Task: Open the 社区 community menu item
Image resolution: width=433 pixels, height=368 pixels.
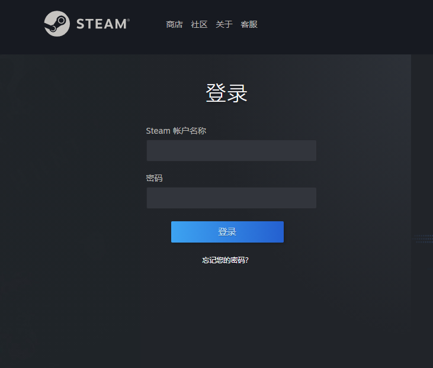Action: tap(199, 24)
